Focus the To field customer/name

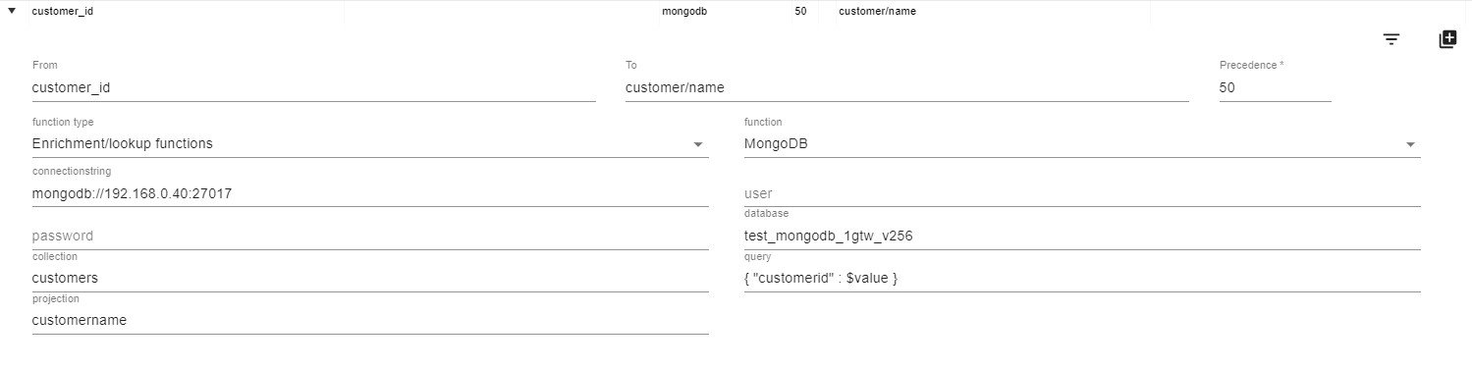pyautogui.click(x=907, y=87)
